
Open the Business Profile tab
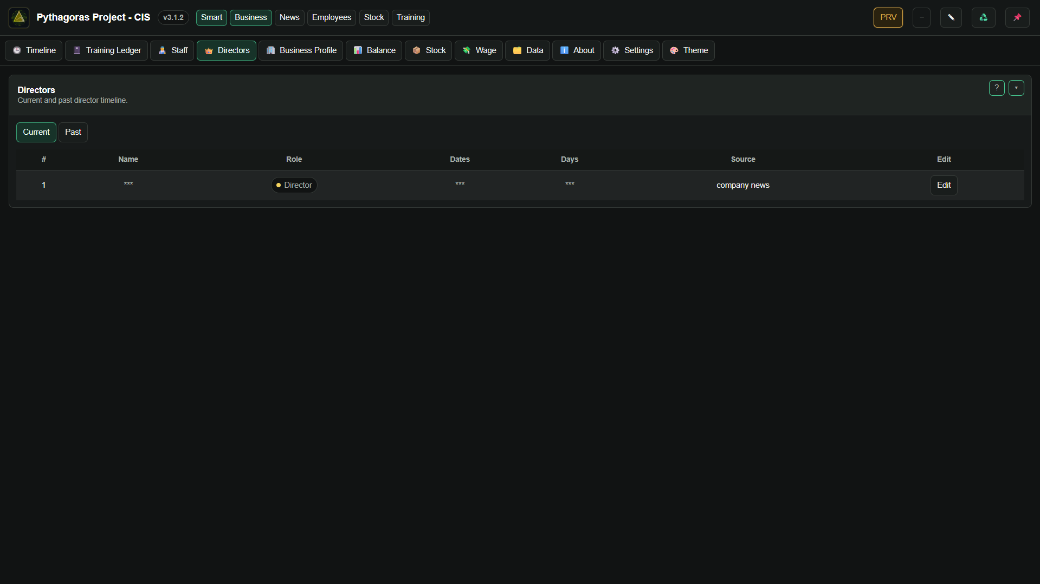click(301, 50)
